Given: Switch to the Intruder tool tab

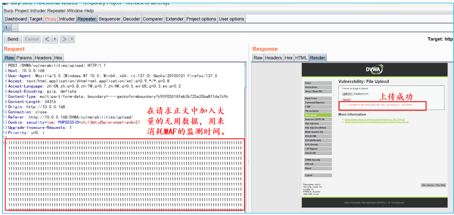Looking at the screenshot, I should click(67, 19).
